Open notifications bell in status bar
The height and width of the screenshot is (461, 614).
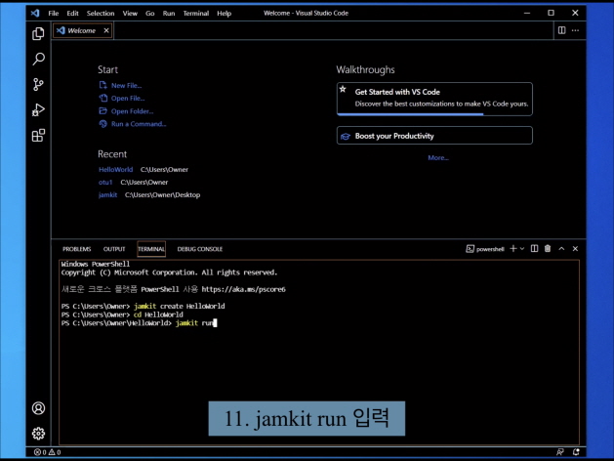click(x=576, y=452)
